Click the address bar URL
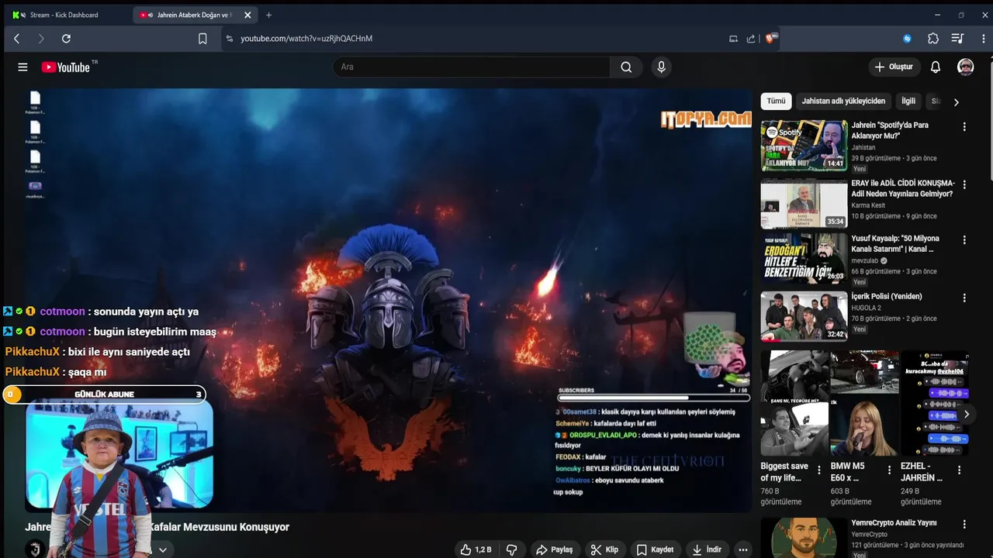The image size is (993, 558). click(x=306, y=38)
